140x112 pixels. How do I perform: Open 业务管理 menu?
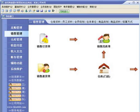33,7
